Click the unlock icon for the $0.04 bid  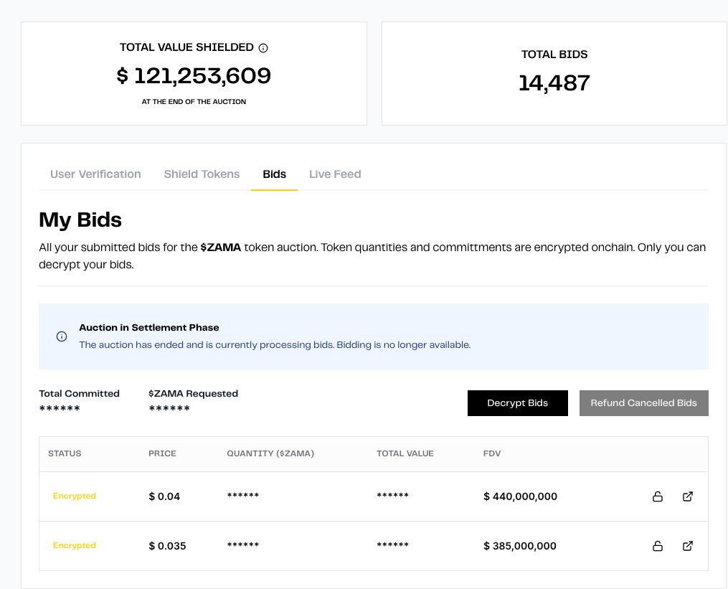(x=657, y=496)
